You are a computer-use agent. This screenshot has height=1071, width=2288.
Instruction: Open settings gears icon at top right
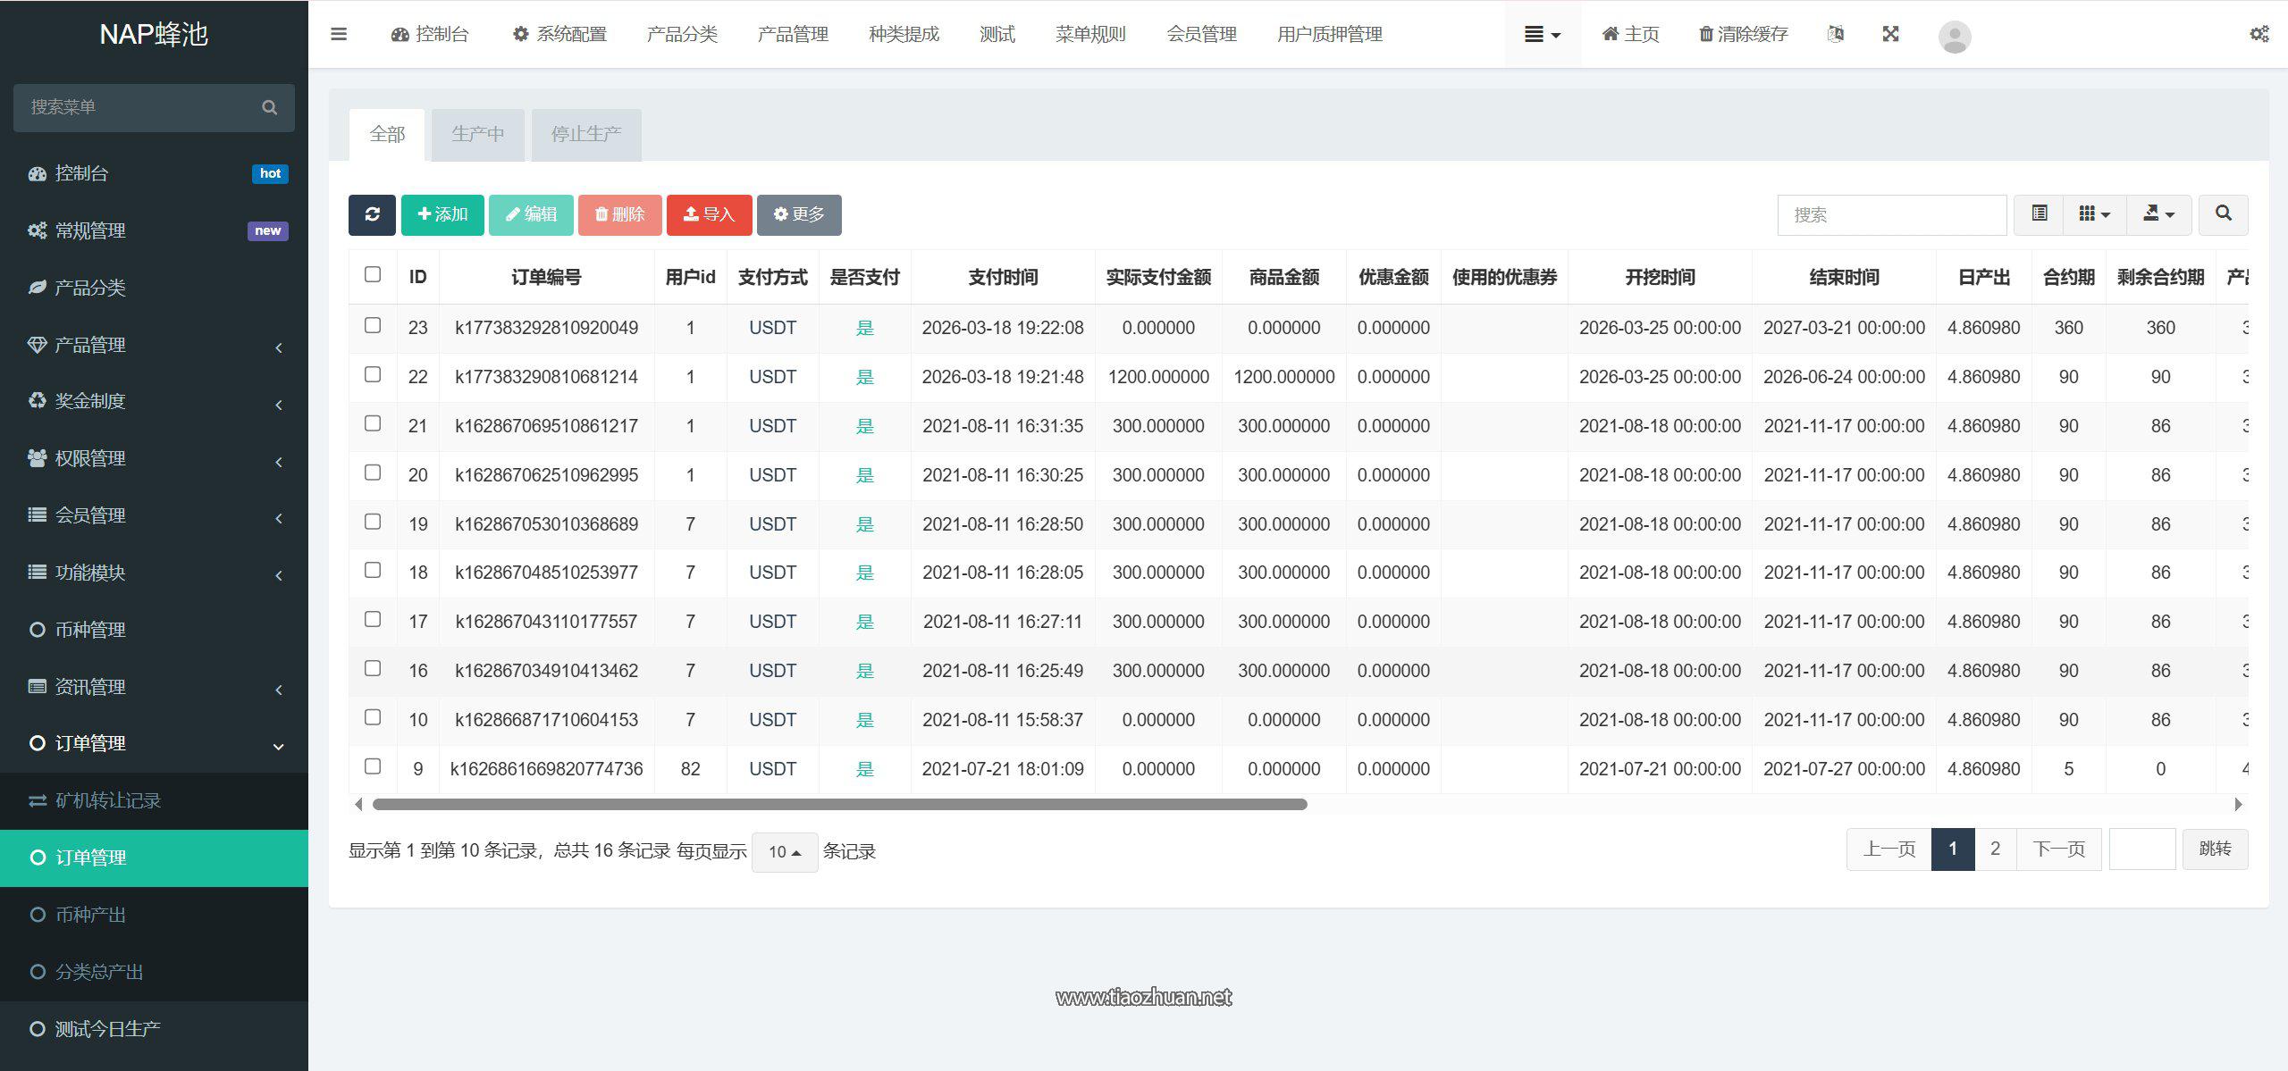tap(2259, 34)
